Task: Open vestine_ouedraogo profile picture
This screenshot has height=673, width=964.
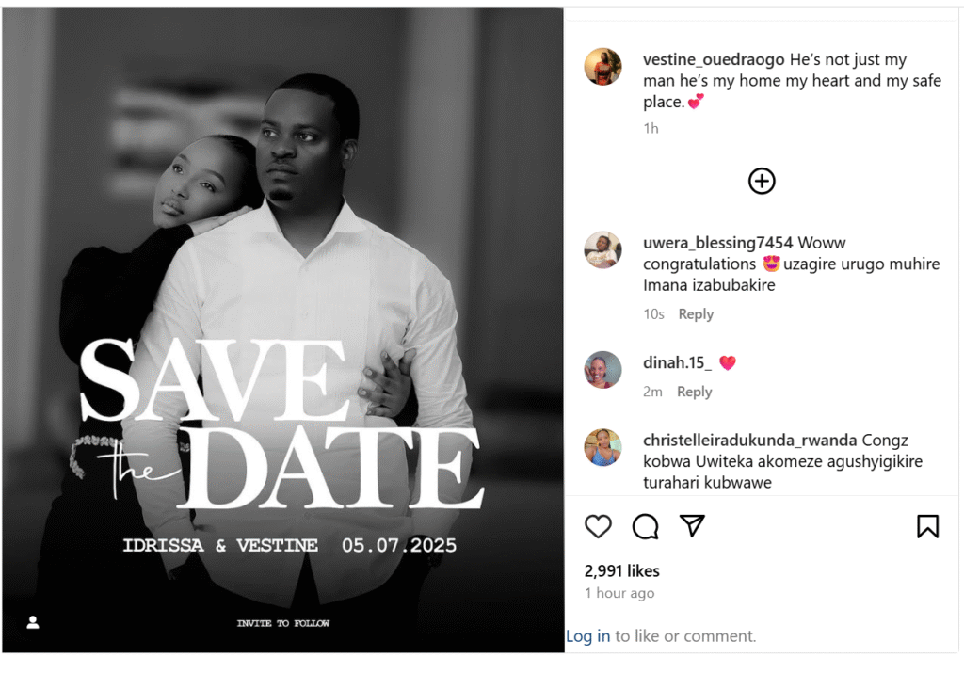Action: coord(602,67)
